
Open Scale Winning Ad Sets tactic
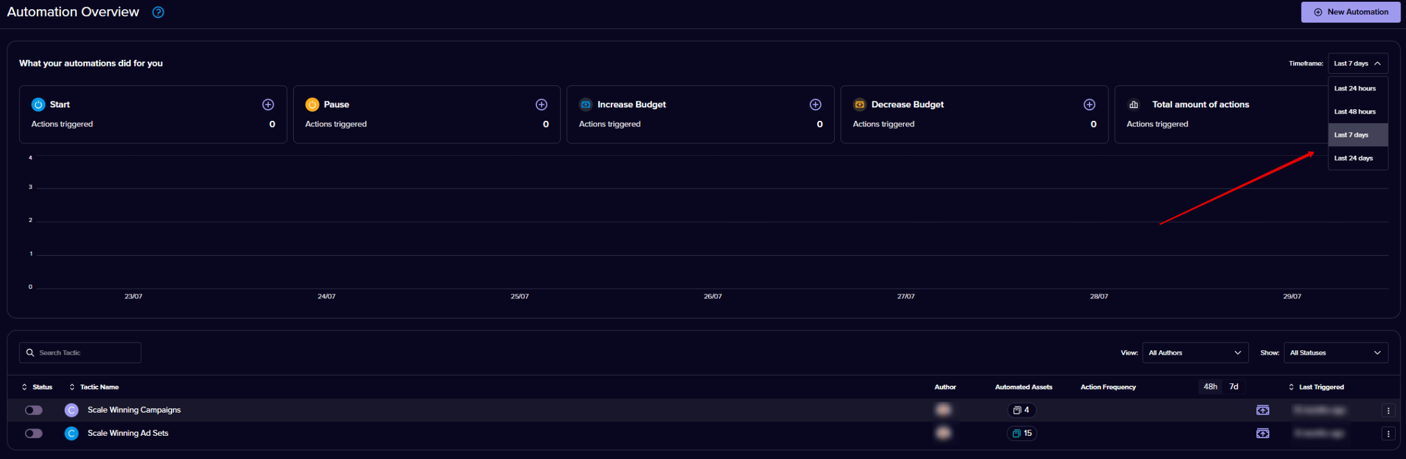[x=128, y=433]
